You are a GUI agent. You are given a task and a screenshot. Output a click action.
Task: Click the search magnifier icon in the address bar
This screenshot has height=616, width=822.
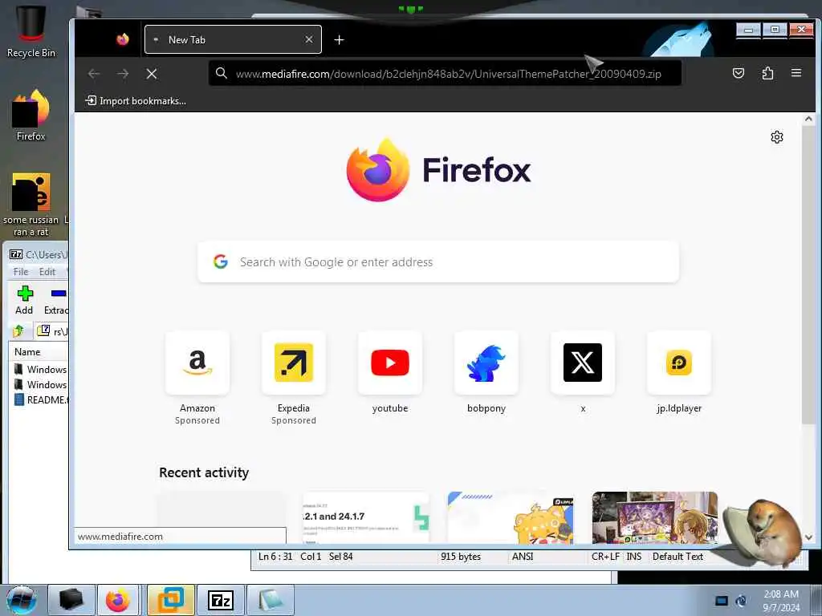[222, 73]
